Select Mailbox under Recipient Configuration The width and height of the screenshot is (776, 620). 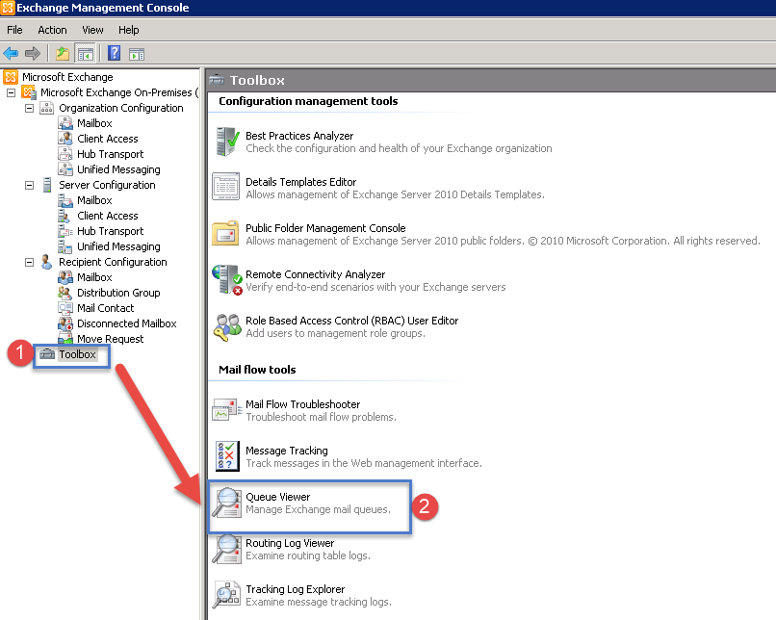[x=94, y=277]
